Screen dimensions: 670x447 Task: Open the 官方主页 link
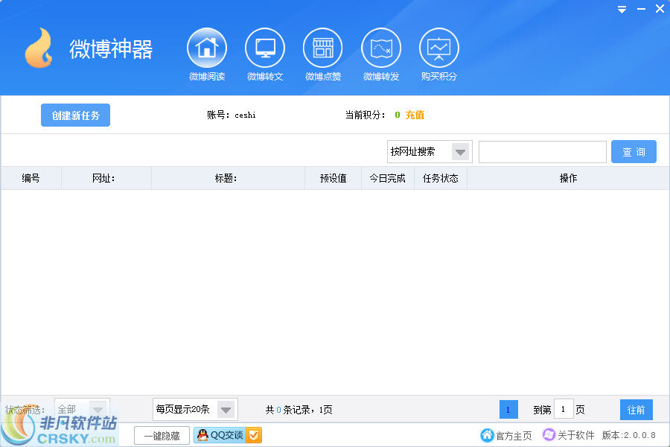pos(514,435)
